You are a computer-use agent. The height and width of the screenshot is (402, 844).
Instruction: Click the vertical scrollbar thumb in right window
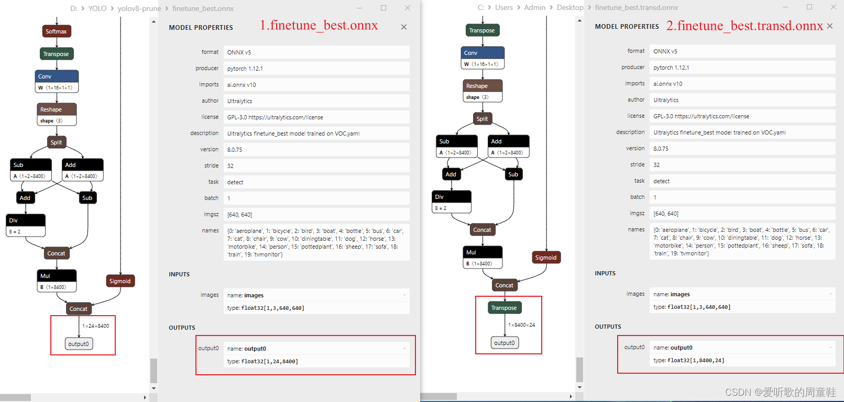[579, 370]
